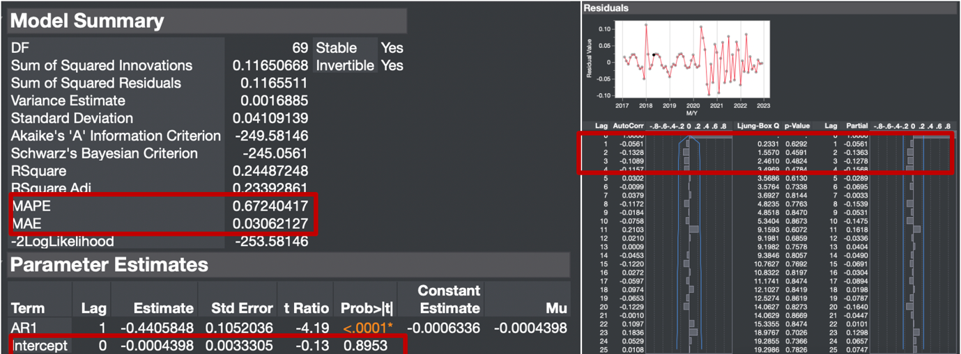This screenshot has height=354, width=961.
Task: Click the Partial column header
Action: 856,126
